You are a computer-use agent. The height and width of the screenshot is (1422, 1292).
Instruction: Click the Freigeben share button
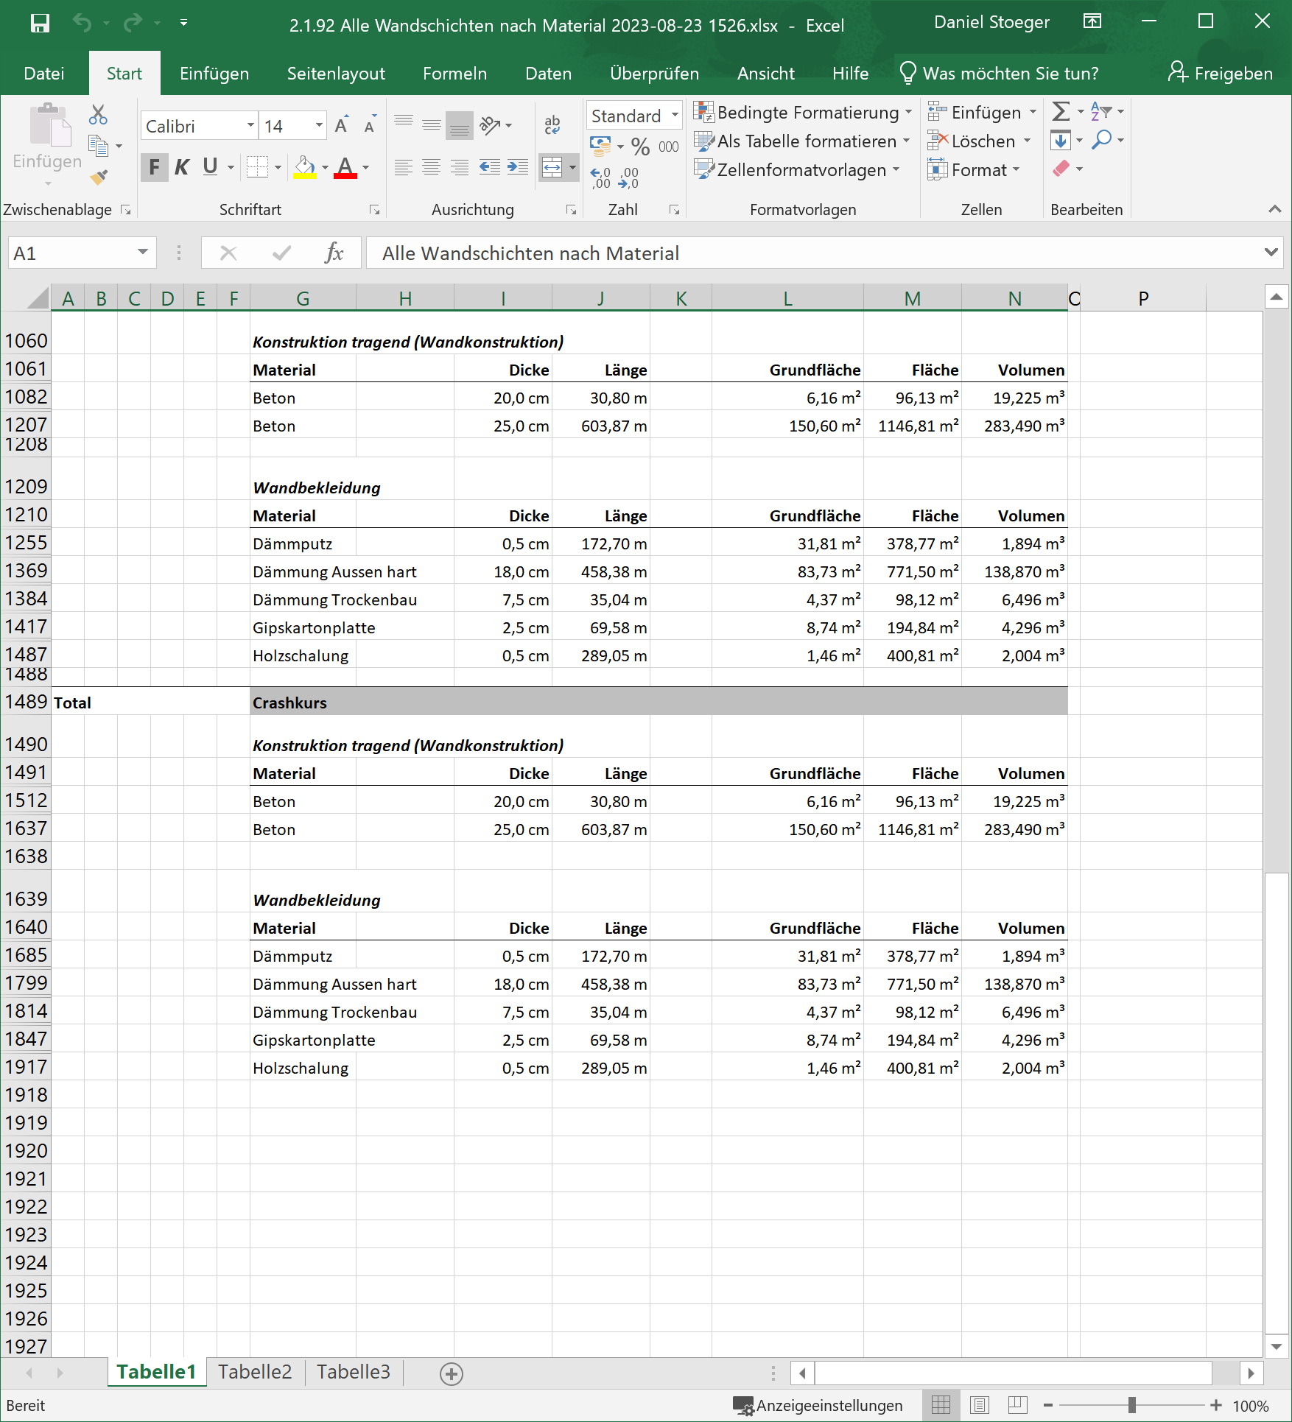click(x=1221, y=73)
